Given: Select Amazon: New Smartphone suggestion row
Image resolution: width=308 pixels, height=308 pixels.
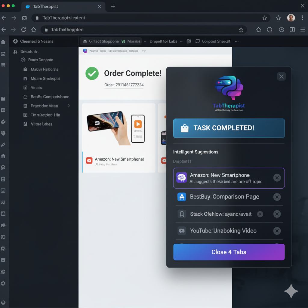Looking at the screenshot, I should pos(229,178).
